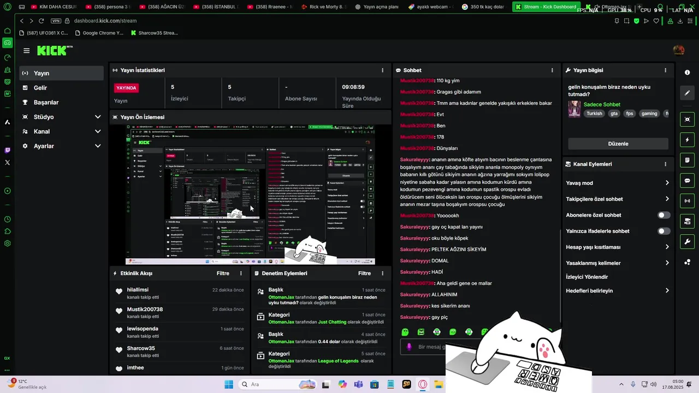Screen dimensions: 699x393
Task: Click the Windows taskbar search box
Action: coord(277,384)
